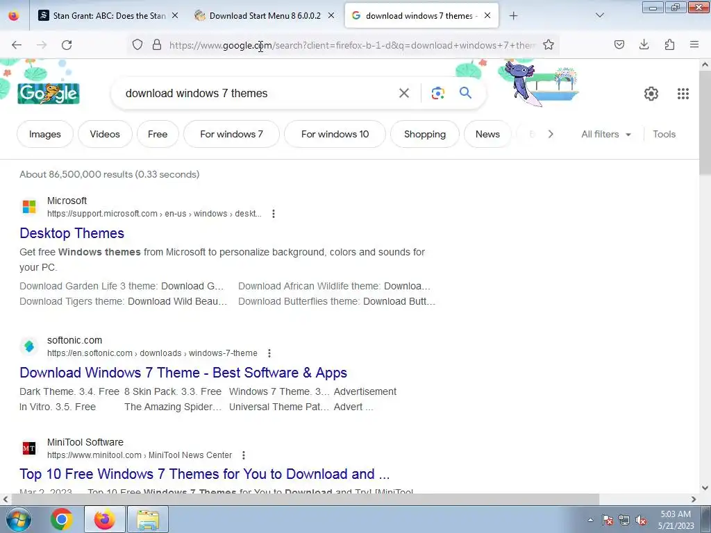
Task: Open the Firefox downloads panel
Action: click(644, 44)
